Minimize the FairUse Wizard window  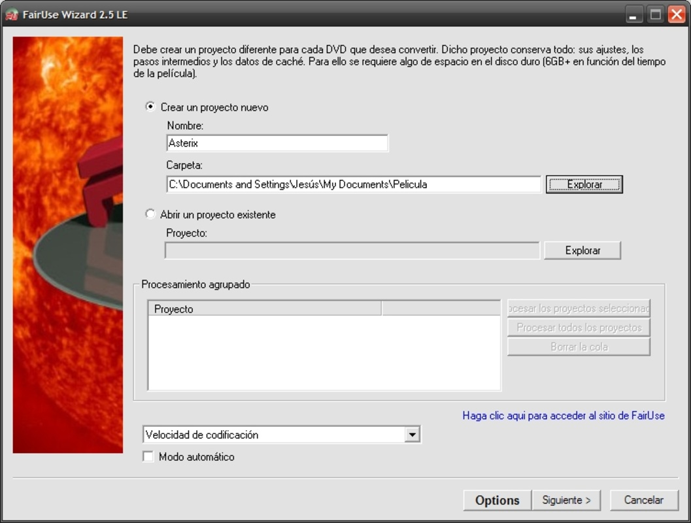click(633, 14)
